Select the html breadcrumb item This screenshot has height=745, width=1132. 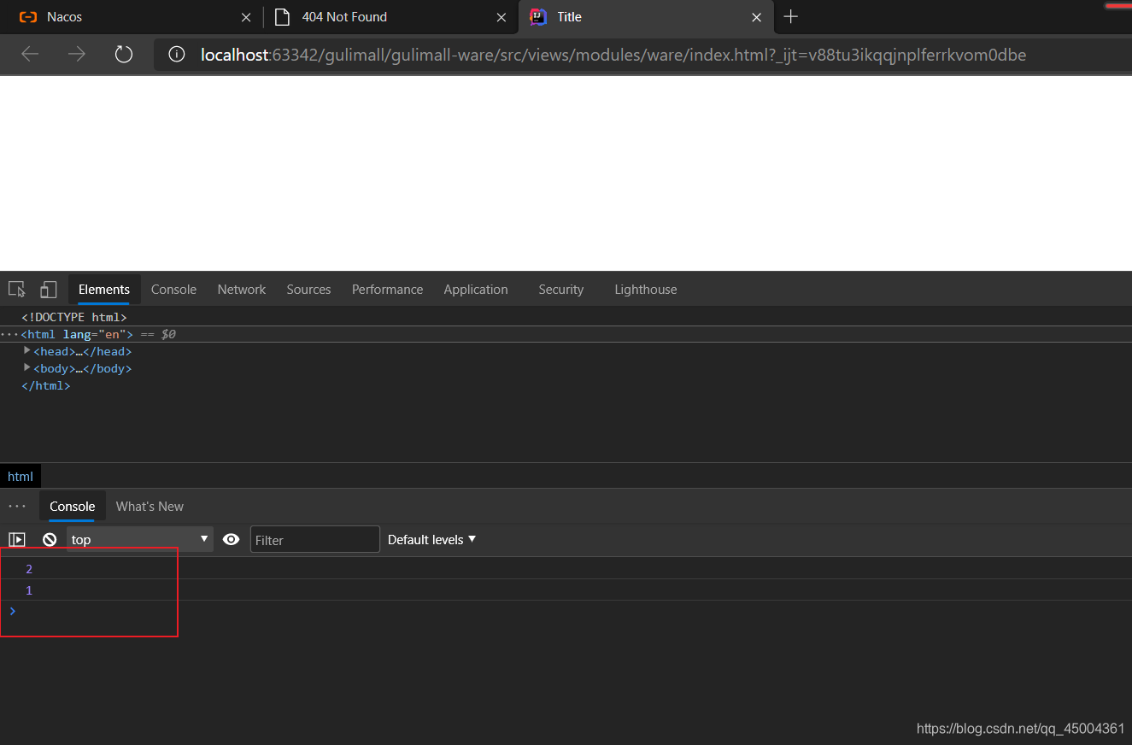21,476
